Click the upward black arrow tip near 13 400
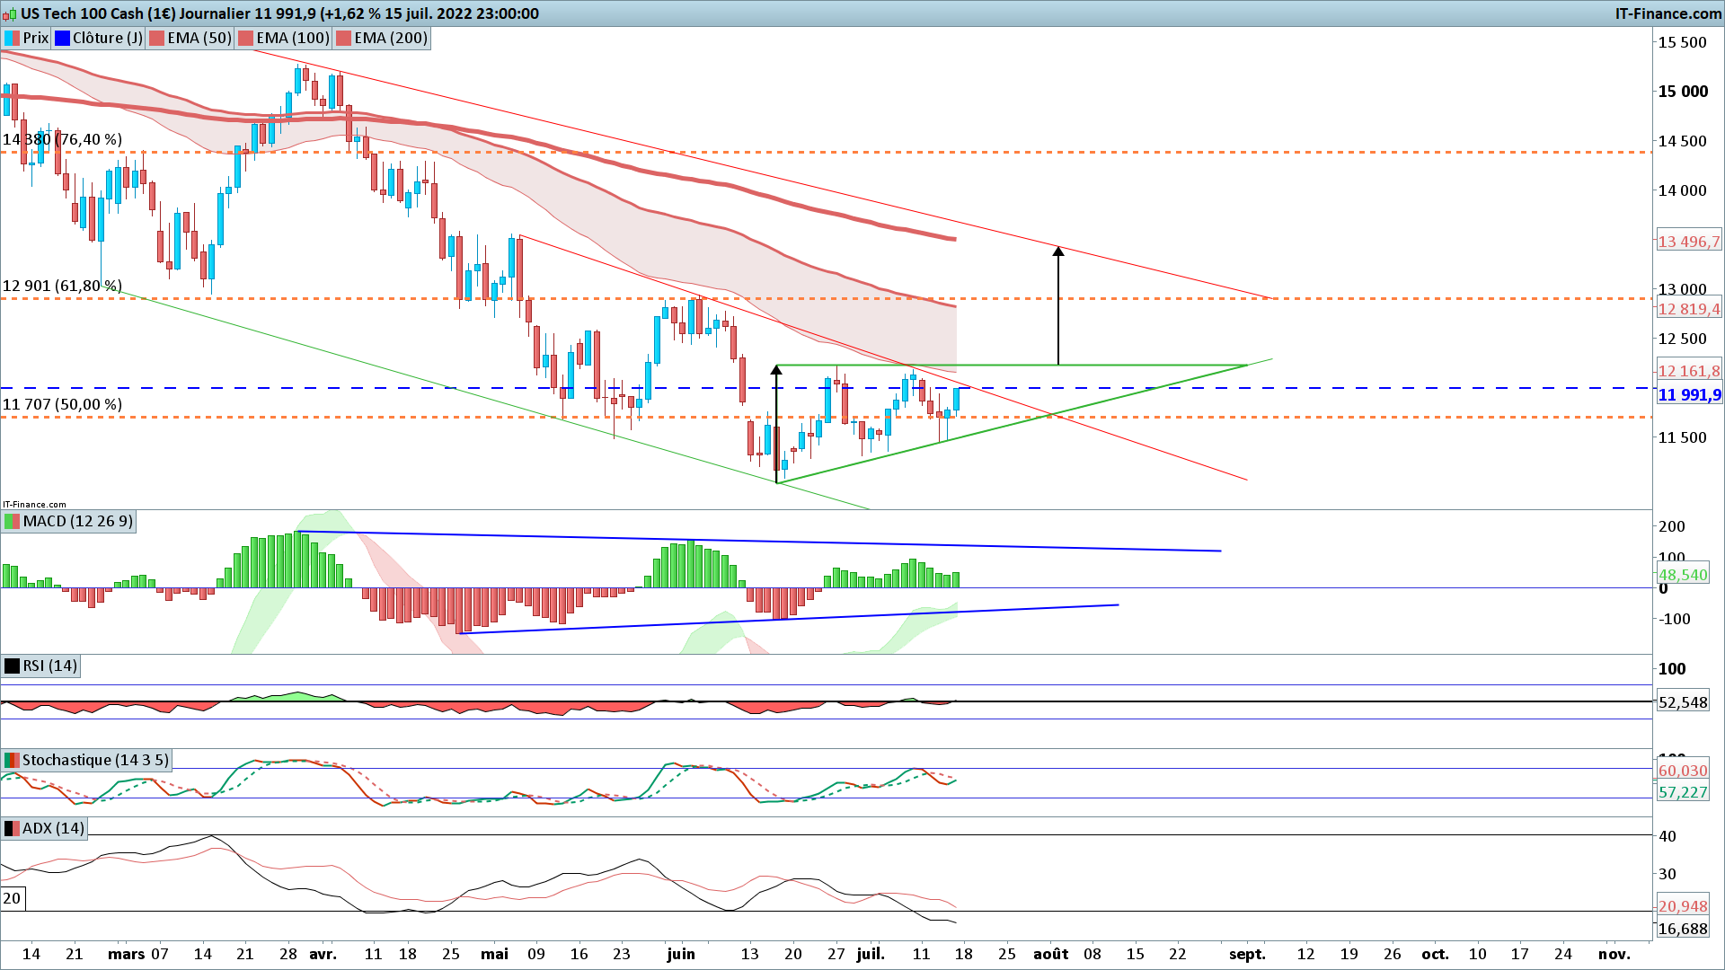The height and width of the screenshot is (970, 1725). (1058, 251)
